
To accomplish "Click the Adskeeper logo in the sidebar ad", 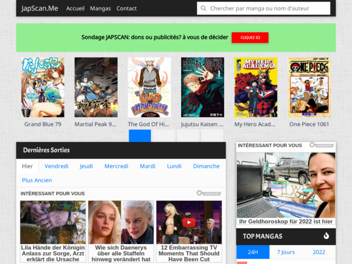I will pos(321,145).
